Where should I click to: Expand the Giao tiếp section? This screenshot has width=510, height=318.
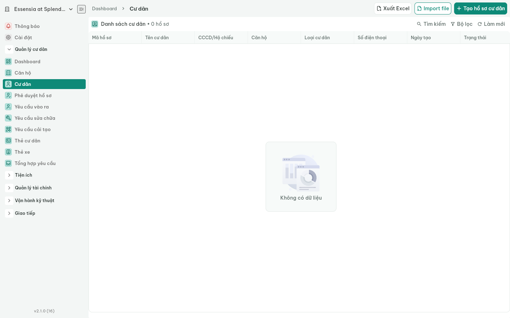click(x=9, y=213)
